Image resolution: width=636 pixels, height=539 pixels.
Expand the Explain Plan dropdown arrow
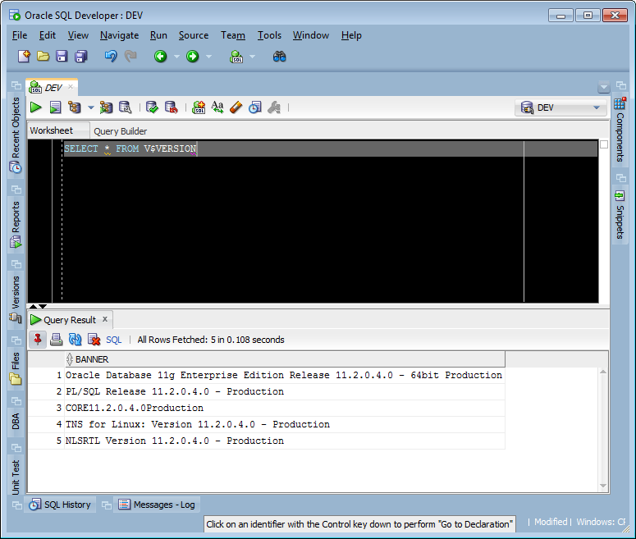point(91,107)
